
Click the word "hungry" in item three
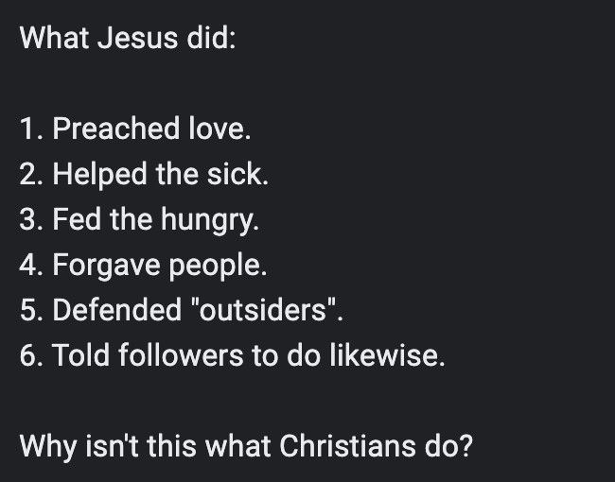[x=210, y=220]
